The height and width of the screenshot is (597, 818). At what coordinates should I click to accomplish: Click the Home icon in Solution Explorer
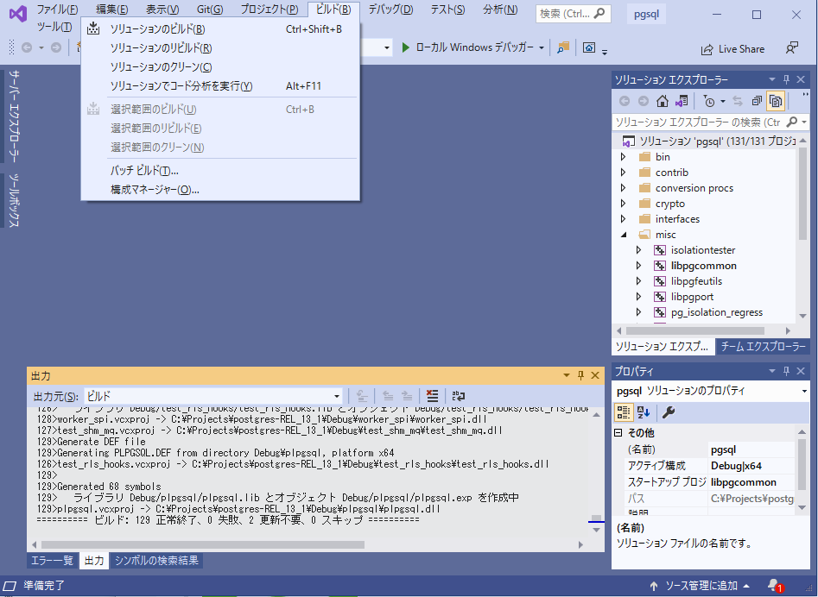[662, 101]
